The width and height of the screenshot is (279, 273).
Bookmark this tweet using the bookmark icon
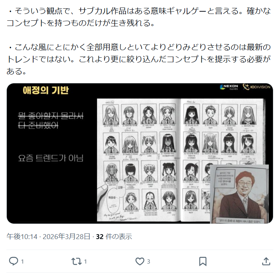[203, 261]
